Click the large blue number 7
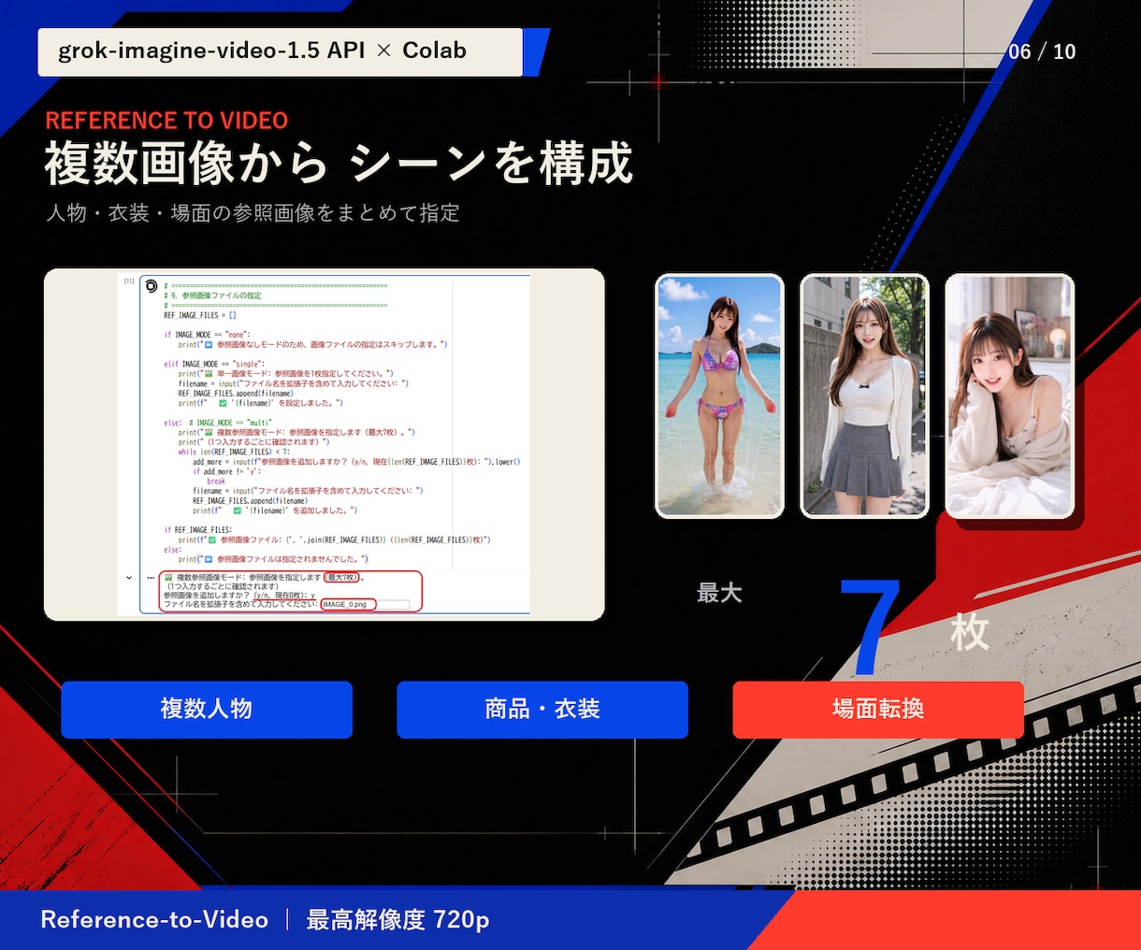Viewport: 1141px width, 950px height. [x=872, y=627]
